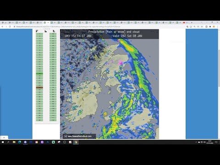Image resolution: width=220 pixels, height=165 pixels.
Task: Click the middle chart icon above hour columns
Action: 45,31
